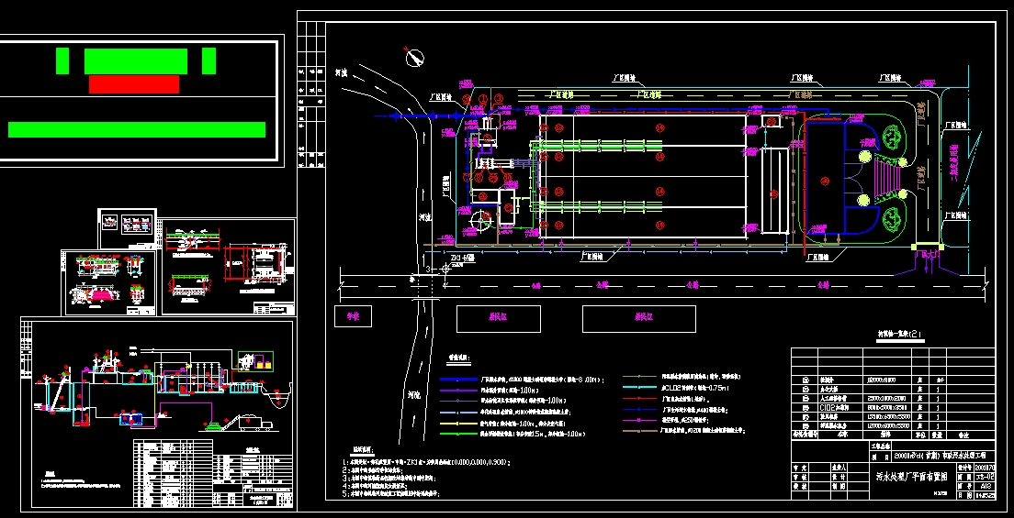Select the red numbered marker inside the blue building
This screenshot has width=1014, height=518.
pos(825,182)
